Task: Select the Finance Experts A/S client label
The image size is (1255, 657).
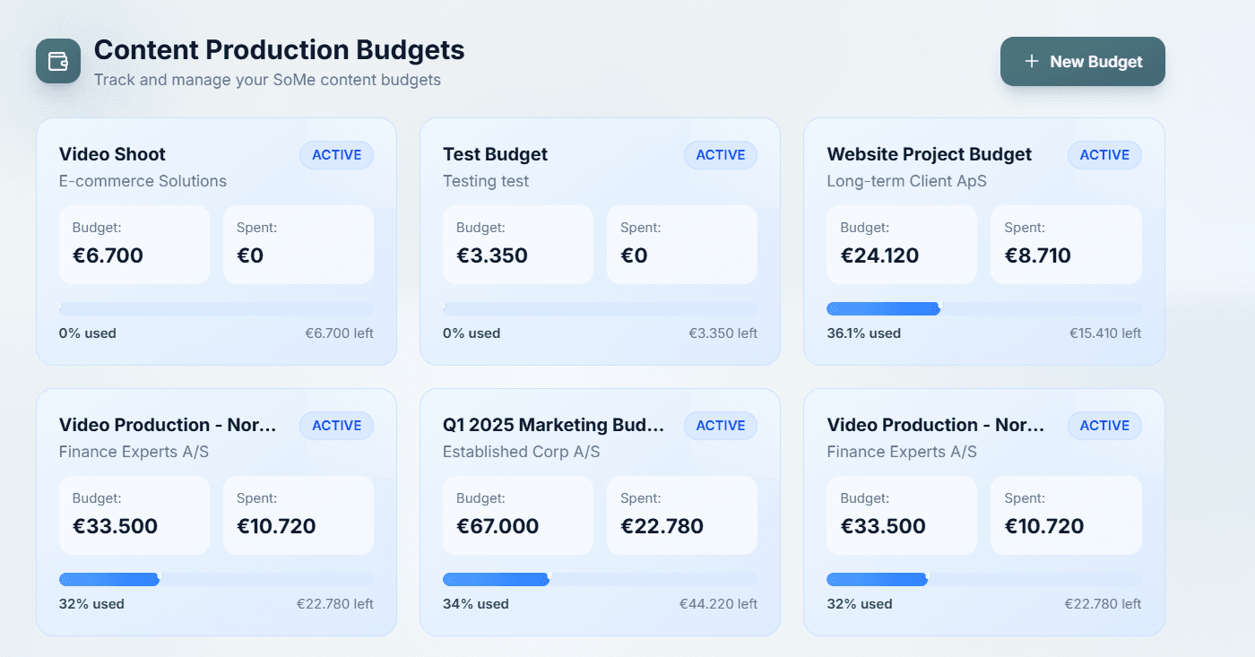Action: coord(133,452)
